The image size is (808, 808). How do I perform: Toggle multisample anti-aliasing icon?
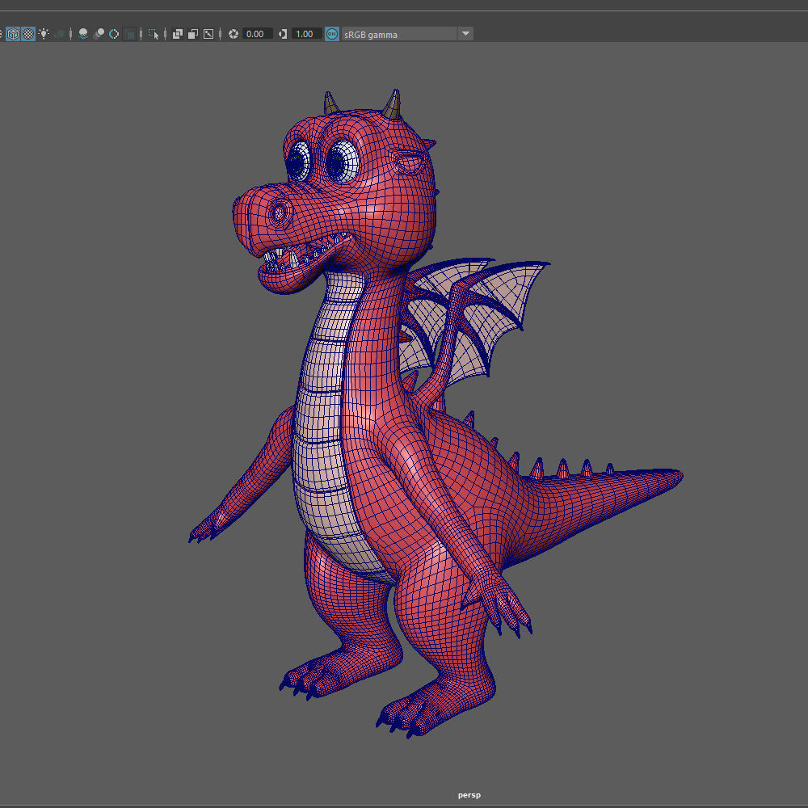point(115,34)
